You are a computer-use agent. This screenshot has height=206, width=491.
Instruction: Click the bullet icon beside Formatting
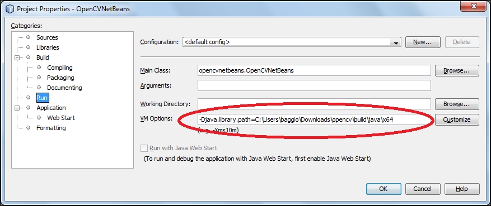pos(29,127)
